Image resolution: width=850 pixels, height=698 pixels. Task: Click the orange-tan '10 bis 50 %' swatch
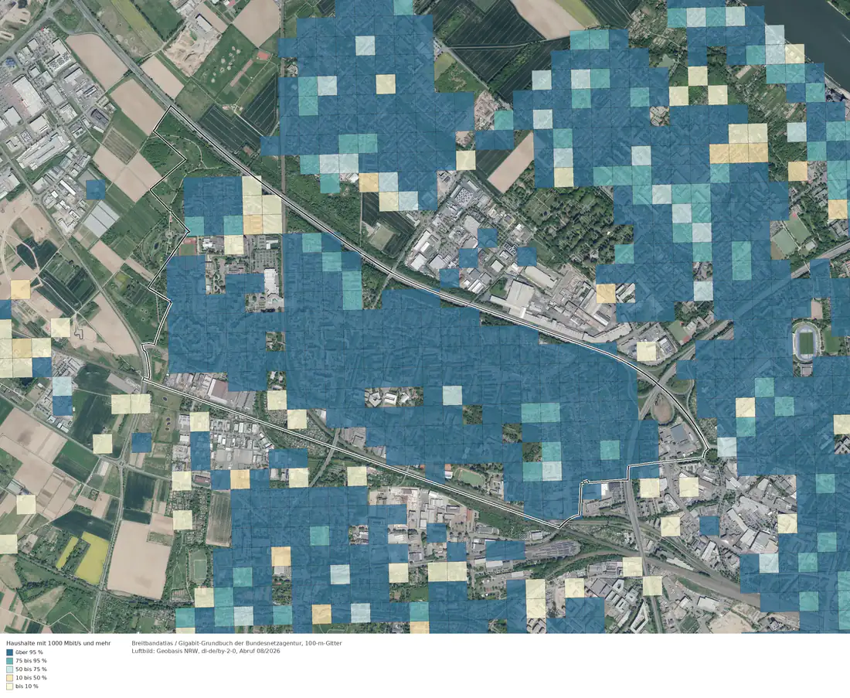(x=10, y=677)
